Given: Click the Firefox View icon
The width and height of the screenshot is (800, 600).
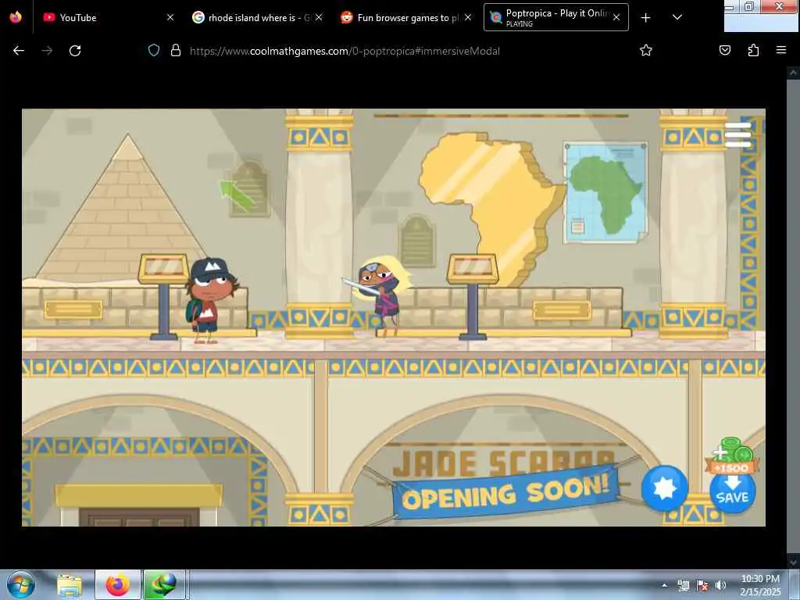Looking at the screenshot, I should point(16,17).
